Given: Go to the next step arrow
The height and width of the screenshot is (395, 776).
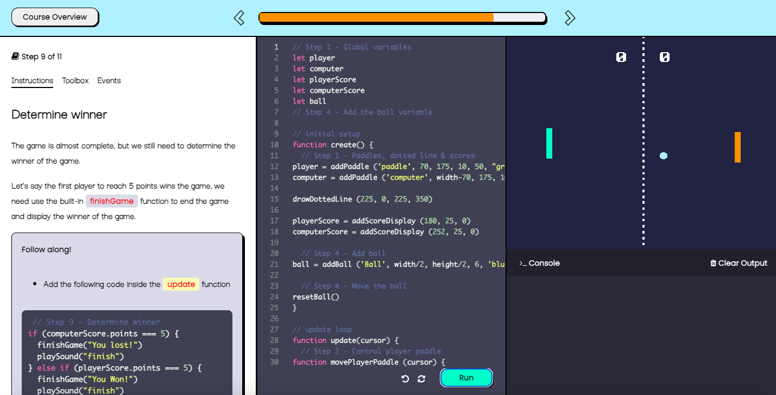Looking at the screenshot, I should 570,18.
